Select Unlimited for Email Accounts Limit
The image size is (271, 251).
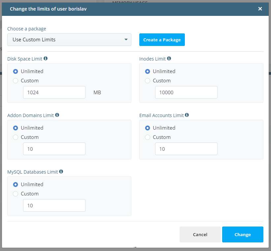[148, 128]
